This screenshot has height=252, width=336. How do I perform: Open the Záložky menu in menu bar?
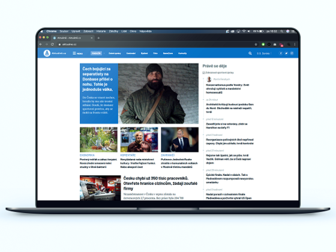click(113, 31)
